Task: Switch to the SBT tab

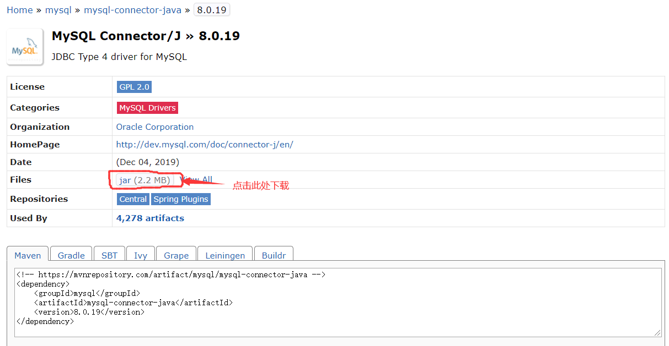Action: point(109,255)
